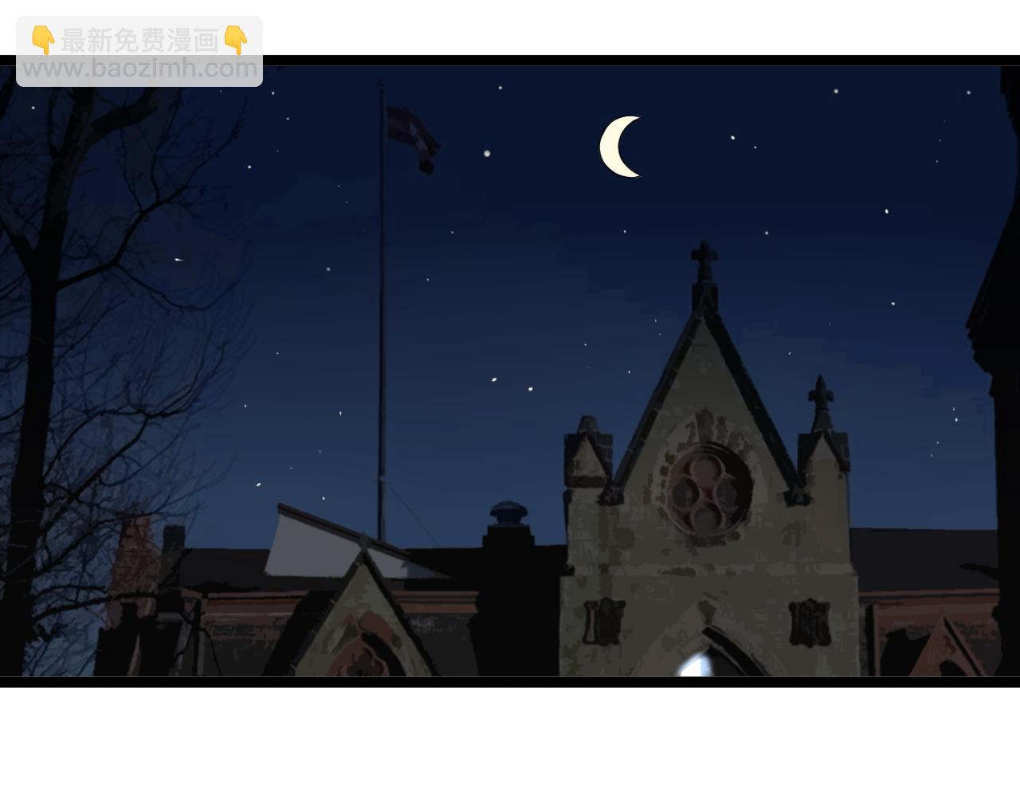Click the fleur-de-lis finial on the right pinnacle
This screenshot has width=1020, height=797.
point(821,396)
